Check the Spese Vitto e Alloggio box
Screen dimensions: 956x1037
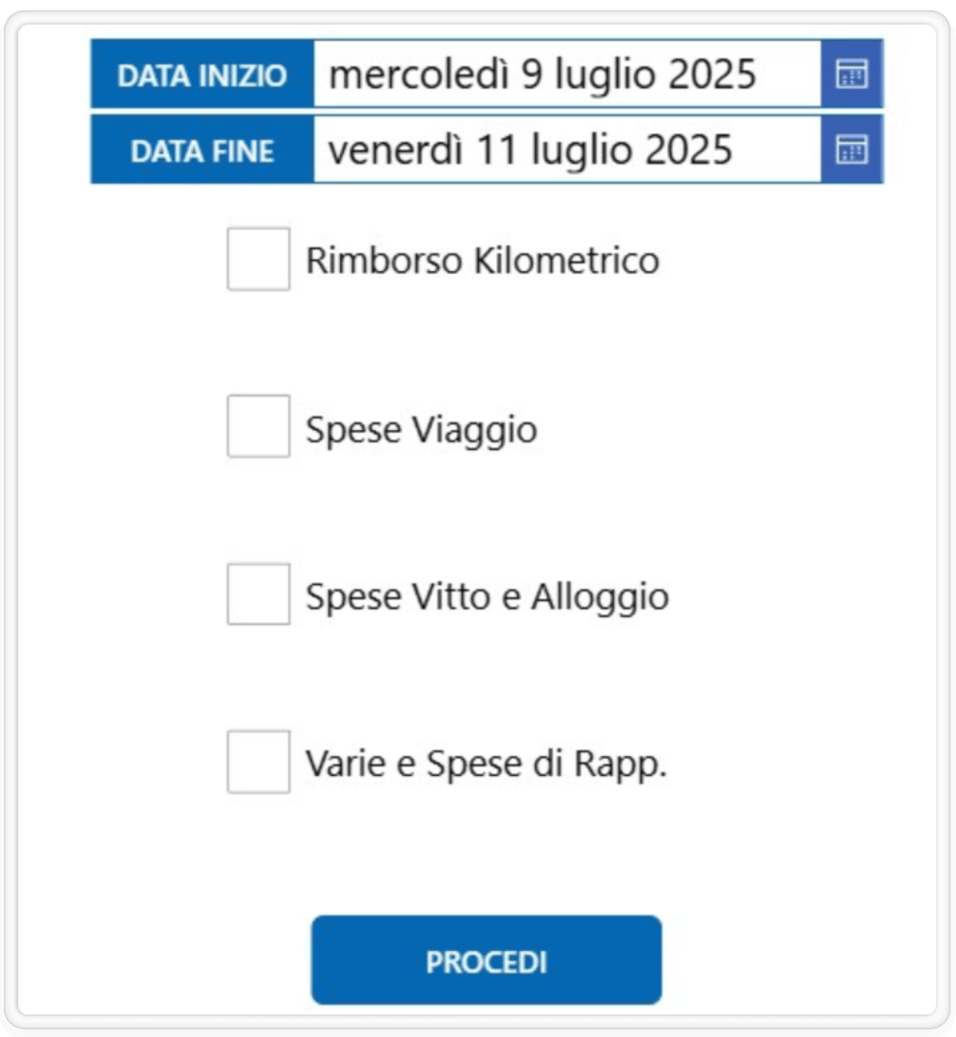[258, 594]
